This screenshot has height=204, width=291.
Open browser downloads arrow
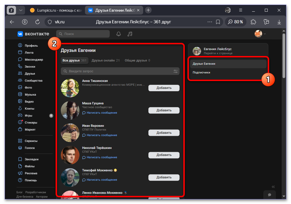coord(279,22)
